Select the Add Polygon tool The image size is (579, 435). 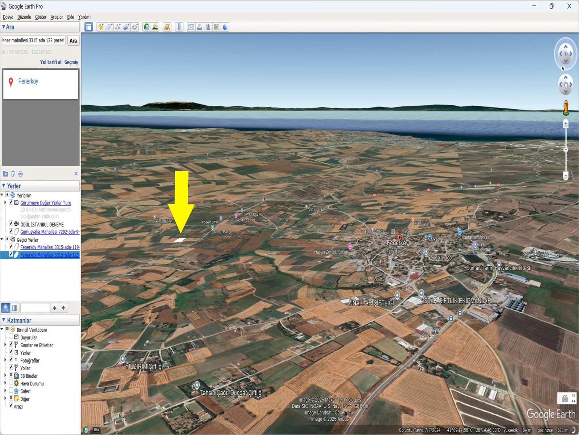(x=109, y=27)
